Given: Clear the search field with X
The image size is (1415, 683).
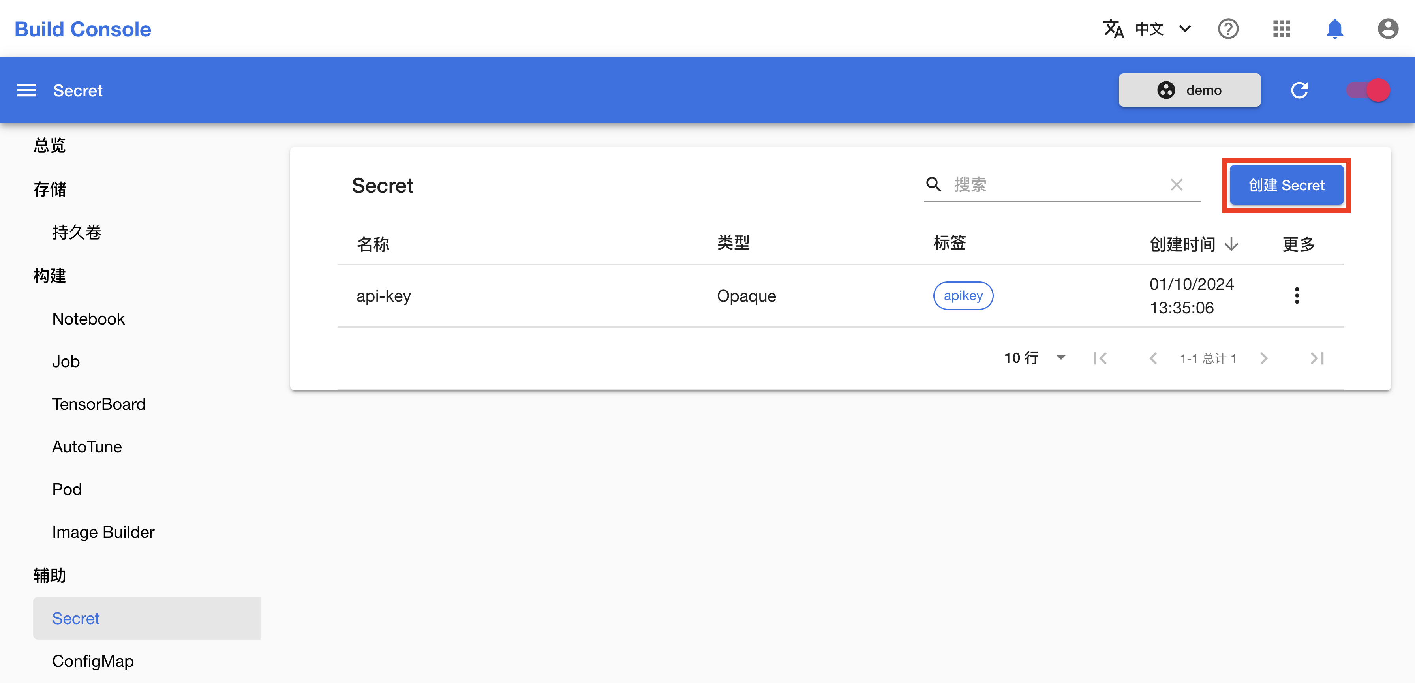Looking at the screenshot, I should [1177, 185].
